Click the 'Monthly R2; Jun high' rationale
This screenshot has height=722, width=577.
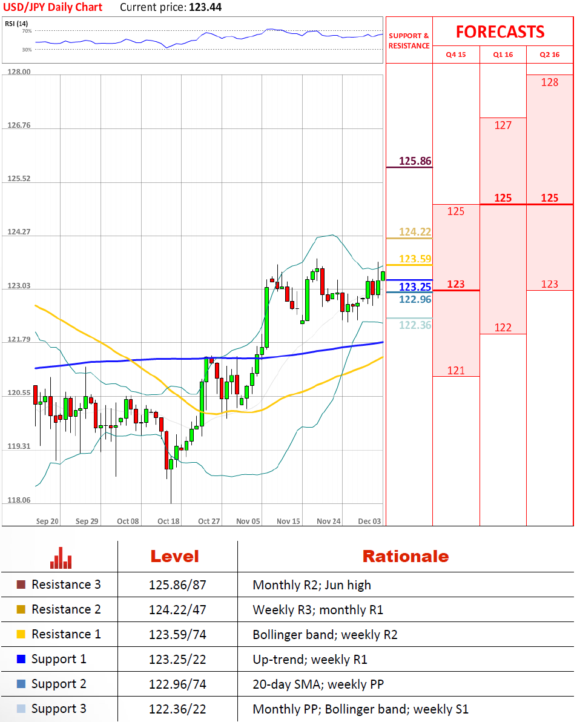point(312,585)
